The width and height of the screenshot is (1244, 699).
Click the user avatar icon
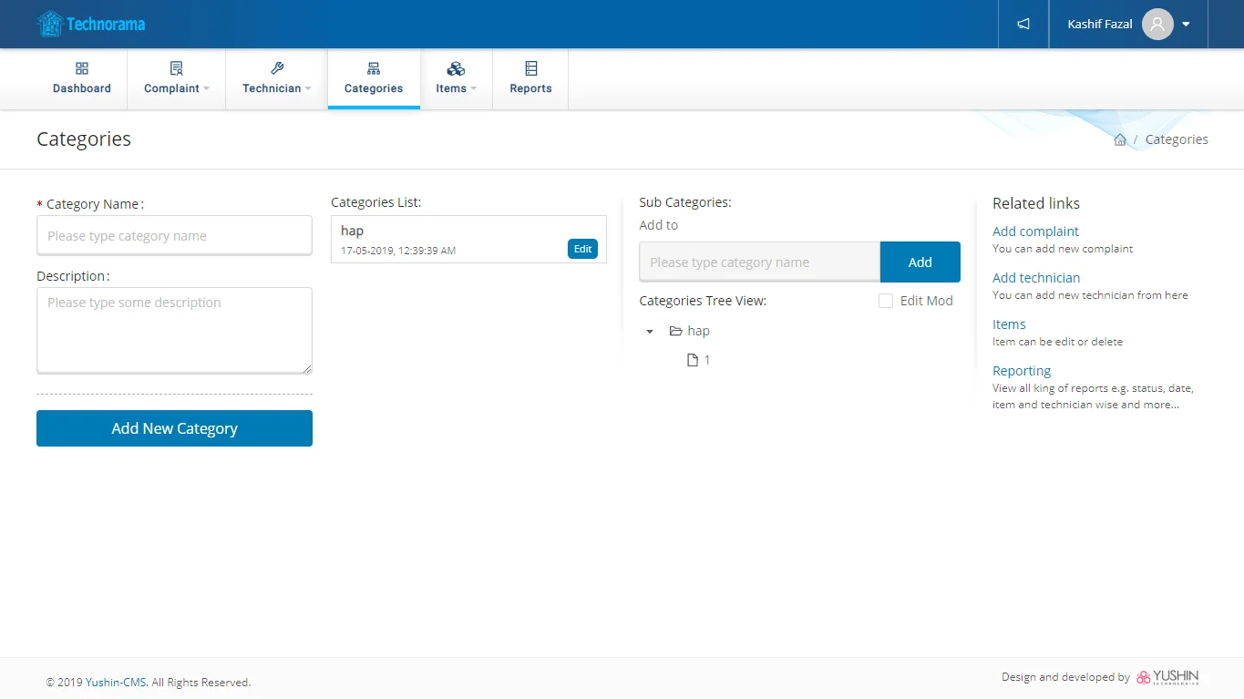[1157, 25]
